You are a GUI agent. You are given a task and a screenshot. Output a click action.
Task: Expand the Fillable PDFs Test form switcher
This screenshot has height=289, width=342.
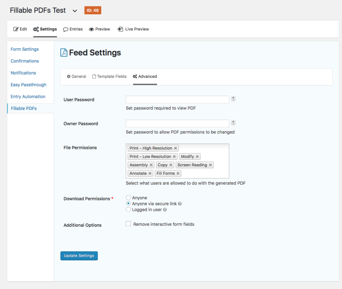(x=75, y=11)
